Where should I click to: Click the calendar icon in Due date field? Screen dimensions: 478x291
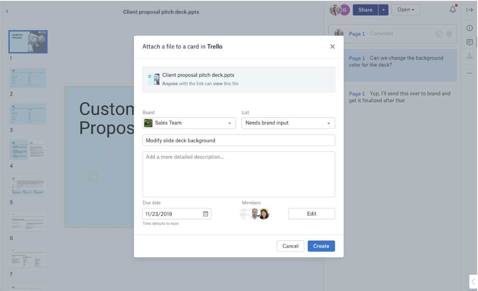(205, 214)
